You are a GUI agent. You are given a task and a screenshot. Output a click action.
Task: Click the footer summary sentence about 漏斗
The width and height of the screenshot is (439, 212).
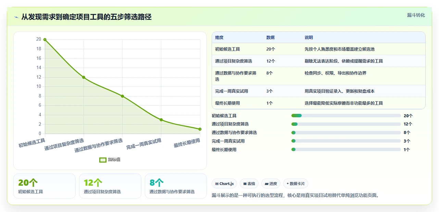295,196
